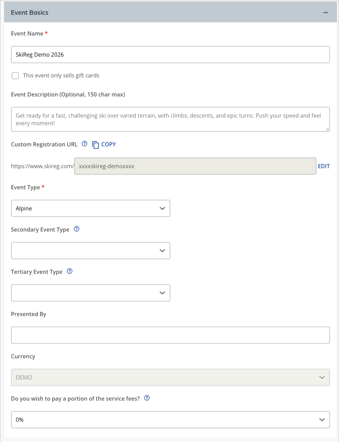The width and height of the screenshot is (339, 442).
Task: Click EDIT beside the registration URL
Action: coord(324,166)
